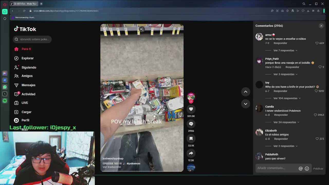Image resolution: width=329 pixels, height=185 pixels.
Task: Reply to arroz's comment via Responder
Action: coord(280,43)
